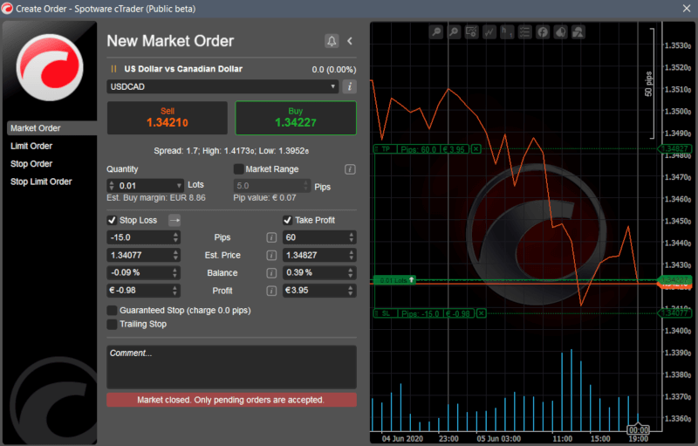
Task: Click the line chart type icon
Action: pyautogui.click(x=489, y=31)
